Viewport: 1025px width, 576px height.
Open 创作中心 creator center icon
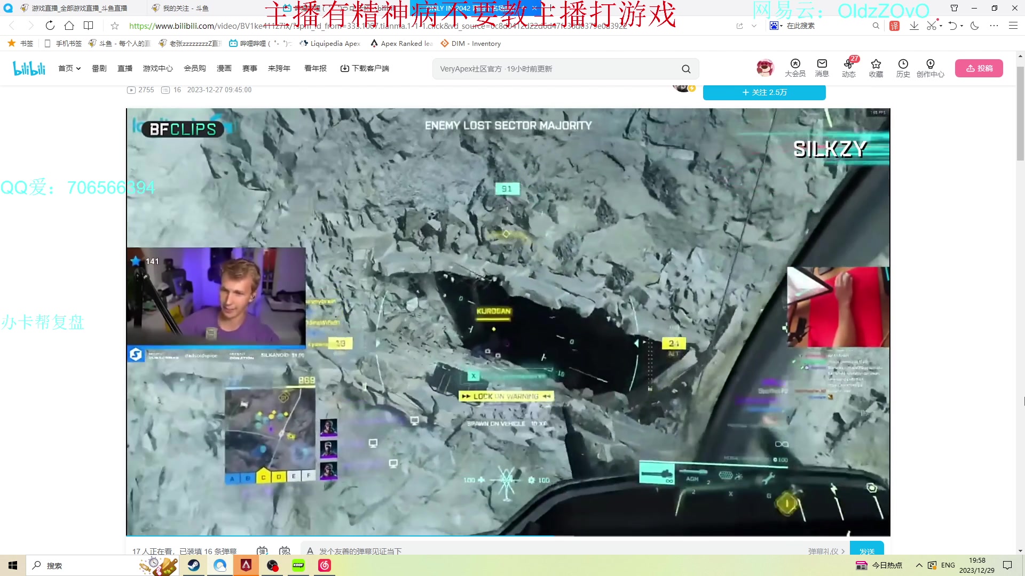pyautogui.click(x=931, y=68)
